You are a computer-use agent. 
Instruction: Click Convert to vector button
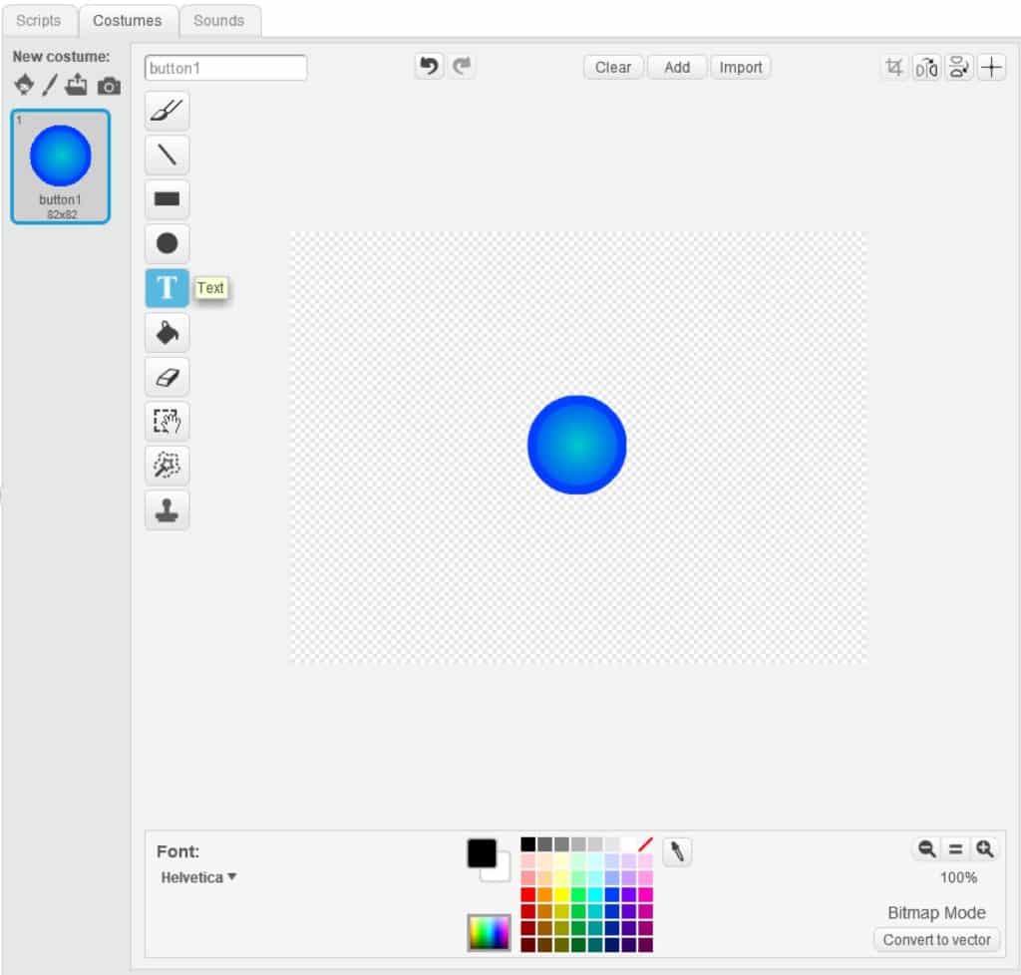pyautogui.click(x=936, y=940)
